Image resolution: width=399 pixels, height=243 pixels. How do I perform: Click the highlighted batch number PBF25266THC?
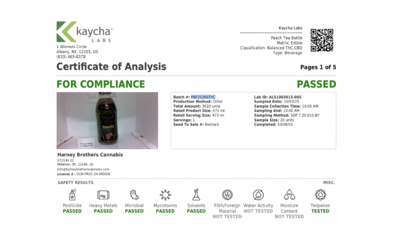(203, 97)
